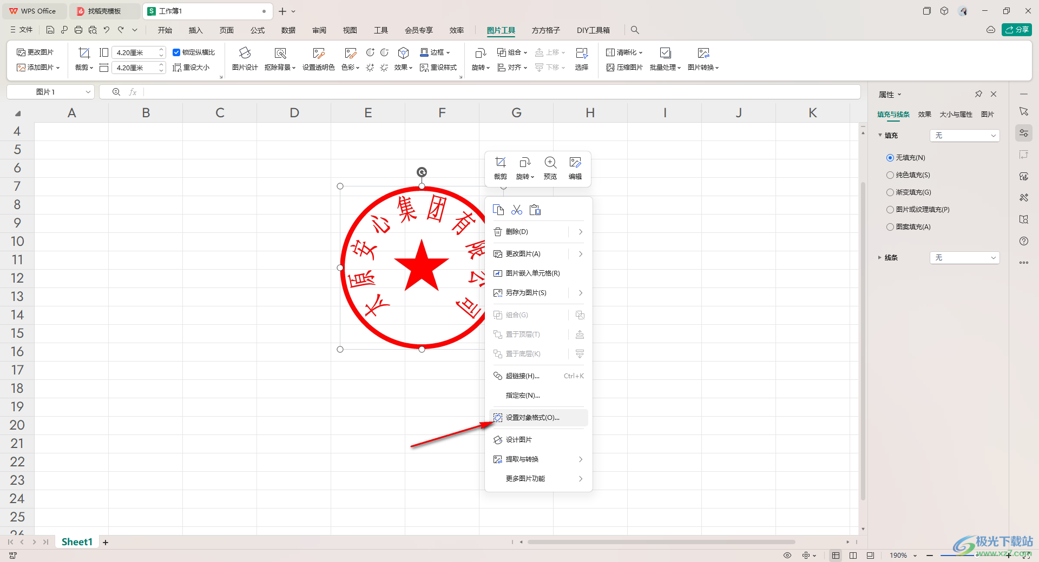
Task: Toggle 锁定纵横比 lock aspect ratio checkbox
Action: [x=176, y=52]
